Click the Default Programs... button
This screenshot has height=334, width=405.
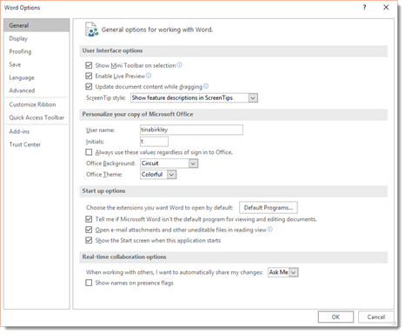269,208
